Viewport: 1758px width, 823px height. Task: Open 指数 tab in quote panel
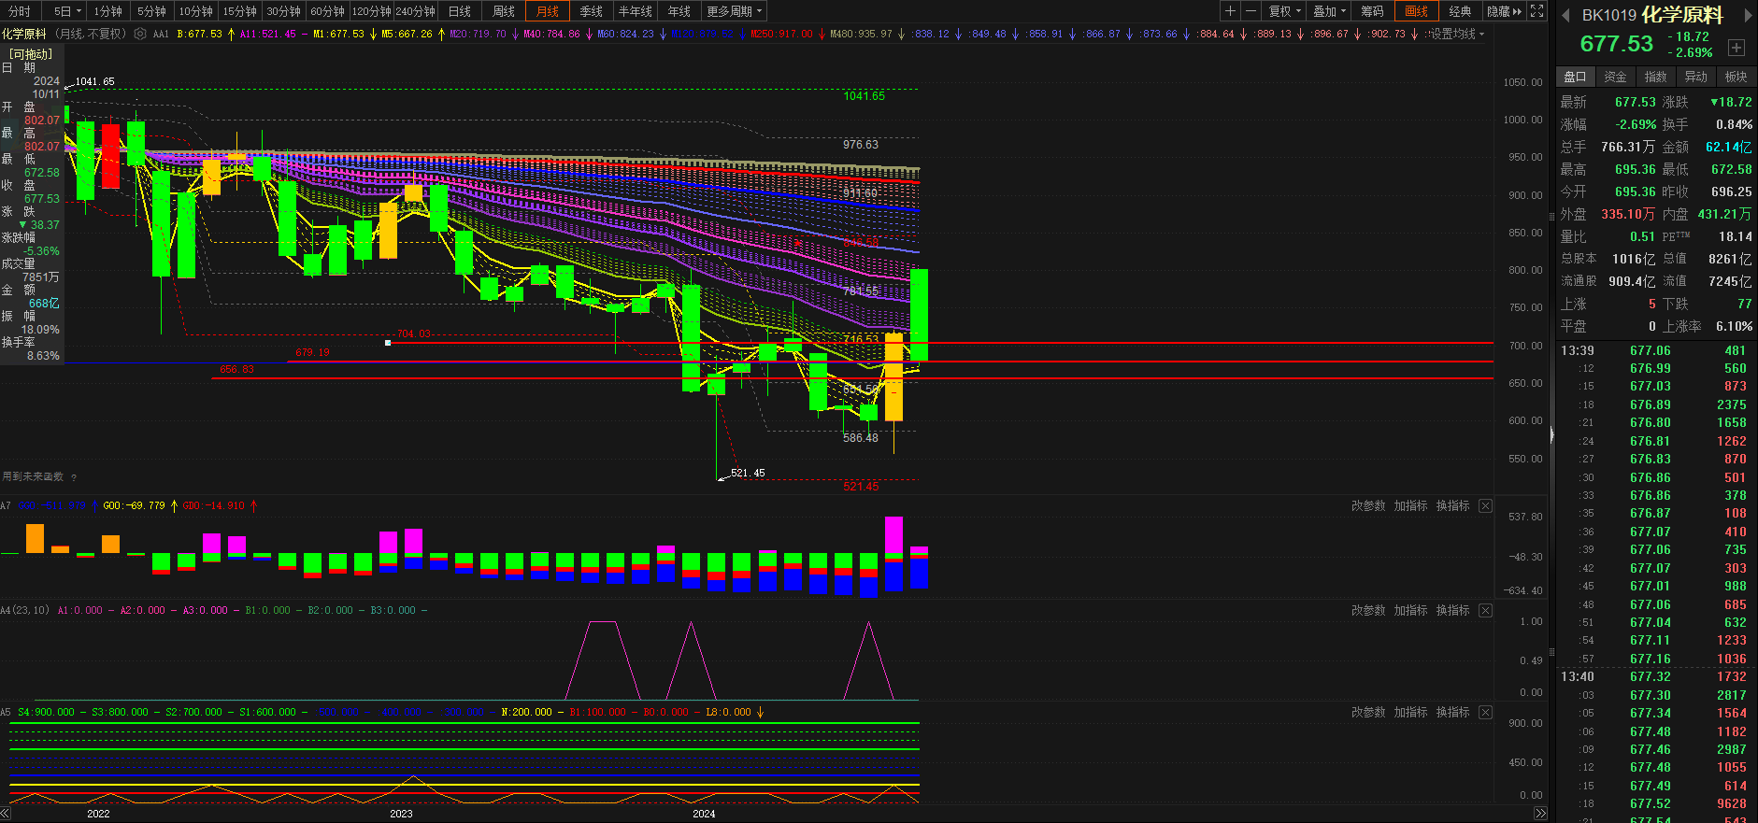coord(1655,77)
